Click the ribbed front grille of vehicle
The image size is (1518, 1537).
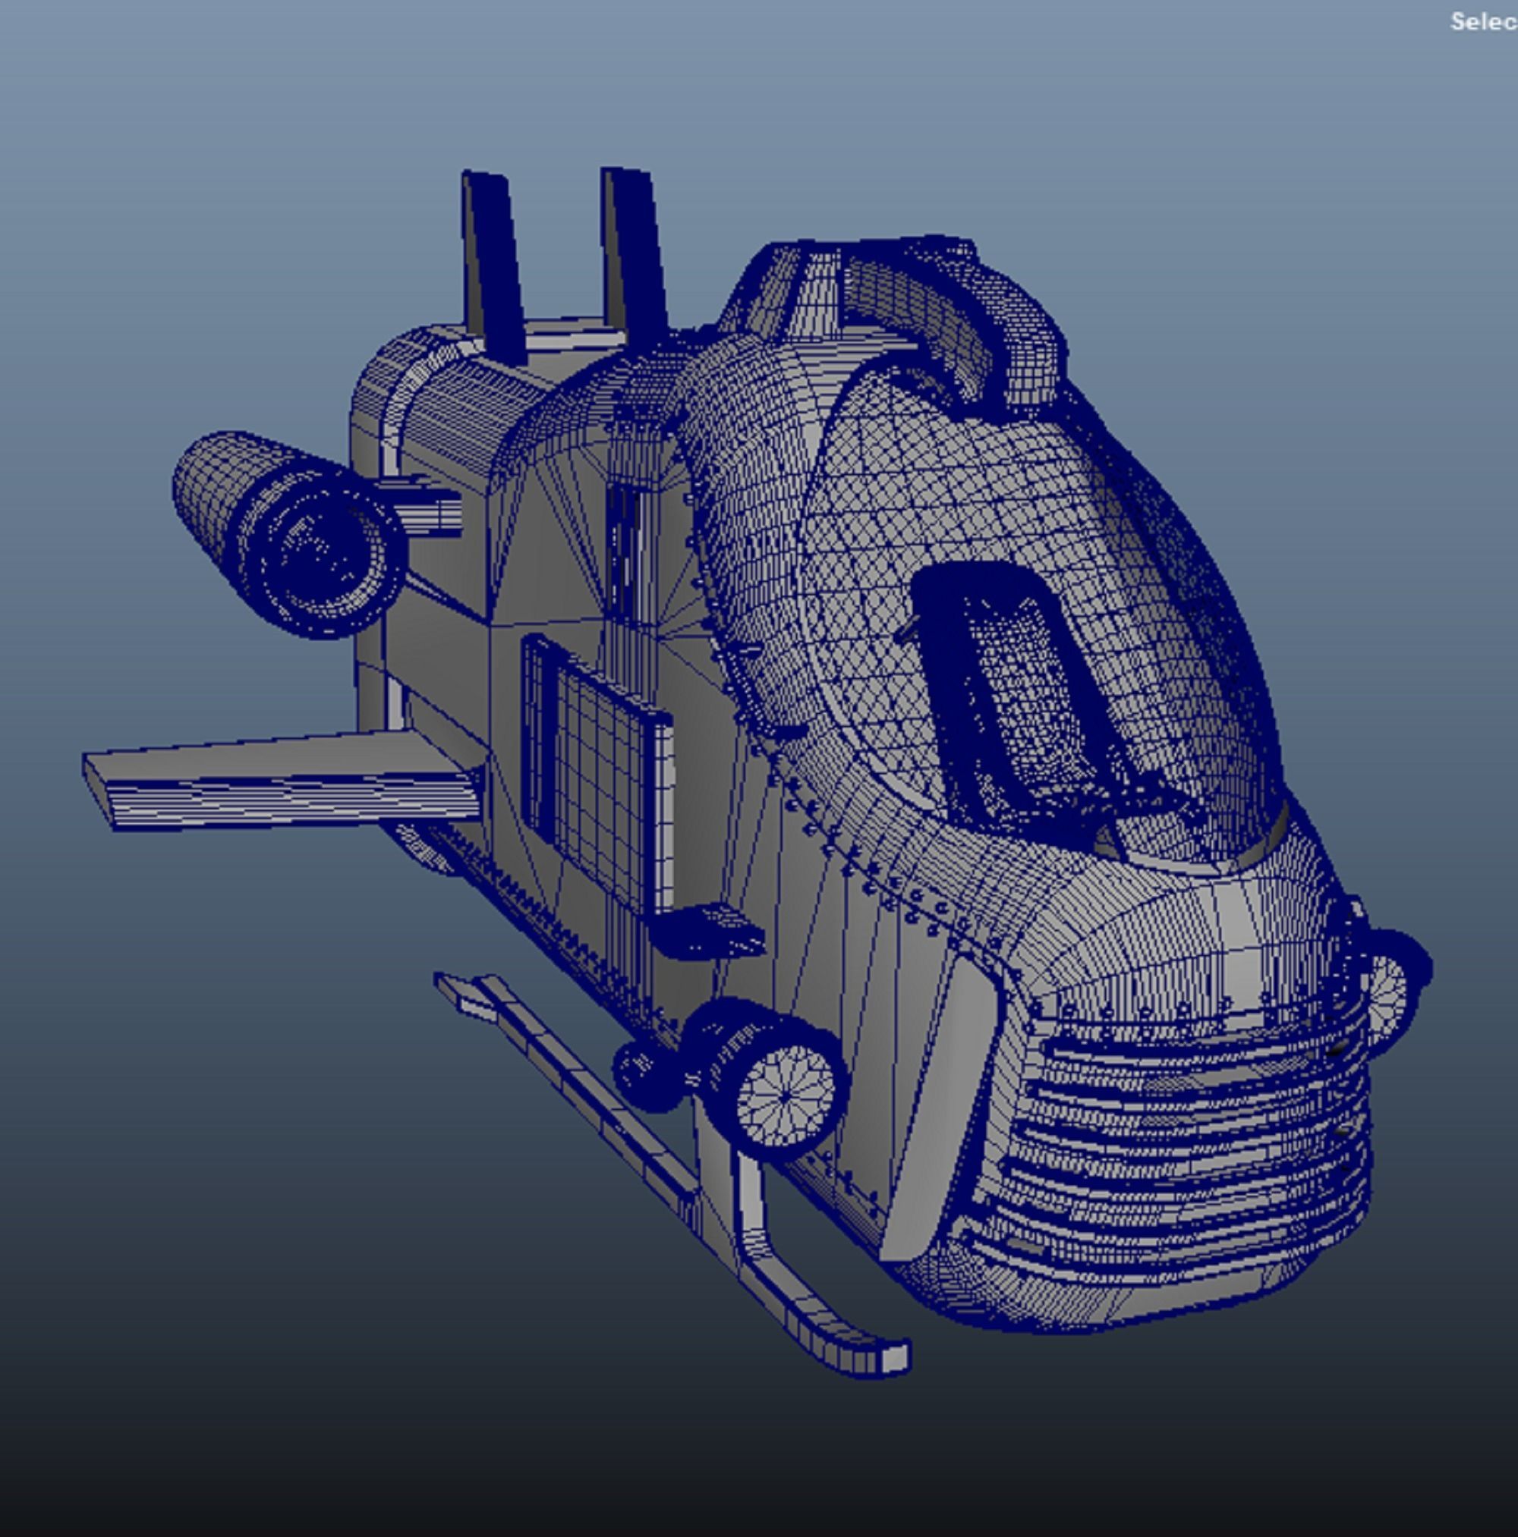[1178, 1146]
